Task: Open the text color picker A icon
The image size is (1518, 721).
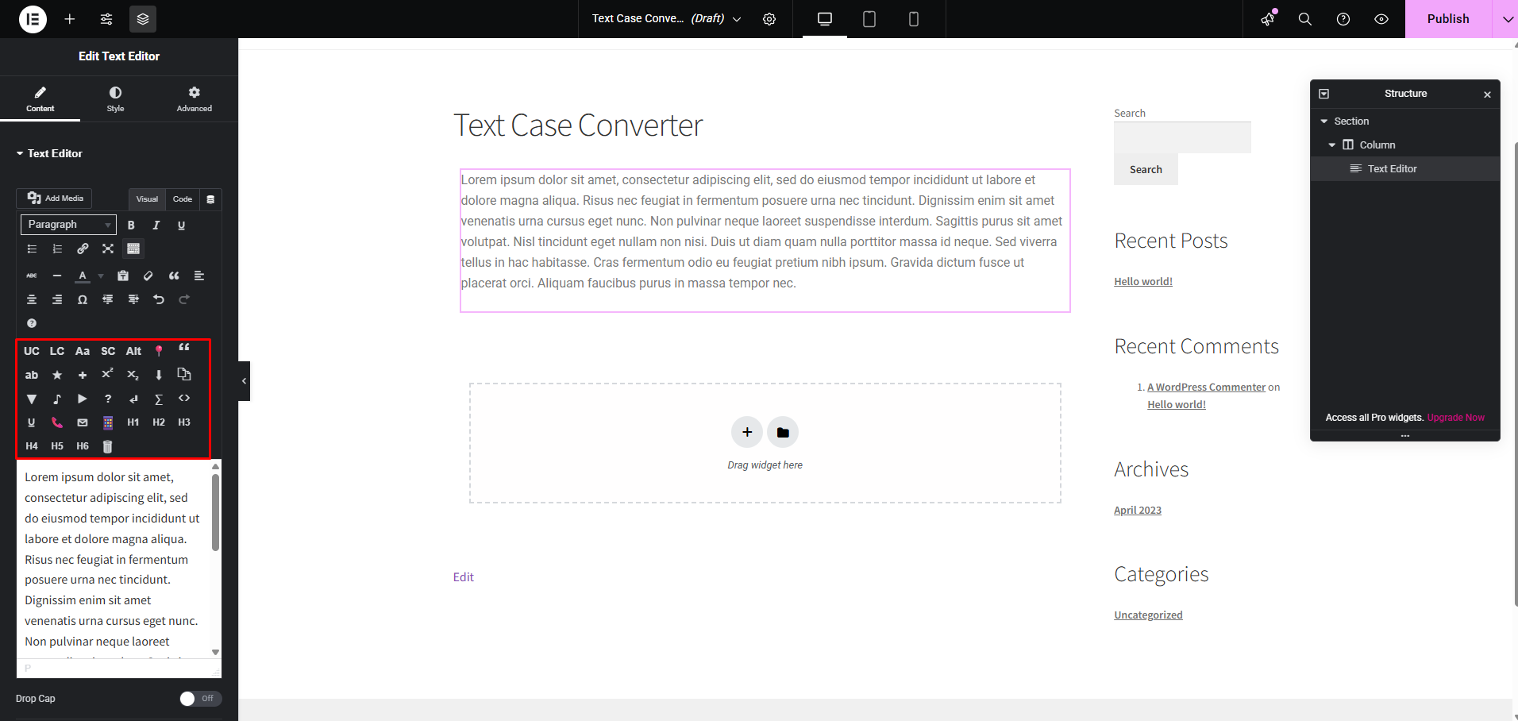Action: pyautogui.click(x=83, y=276)
